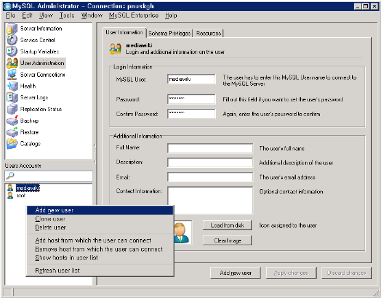Click the Description input field
Viewport: 381px width, 298px height.
pyautogui.click(x=210, y=163)
